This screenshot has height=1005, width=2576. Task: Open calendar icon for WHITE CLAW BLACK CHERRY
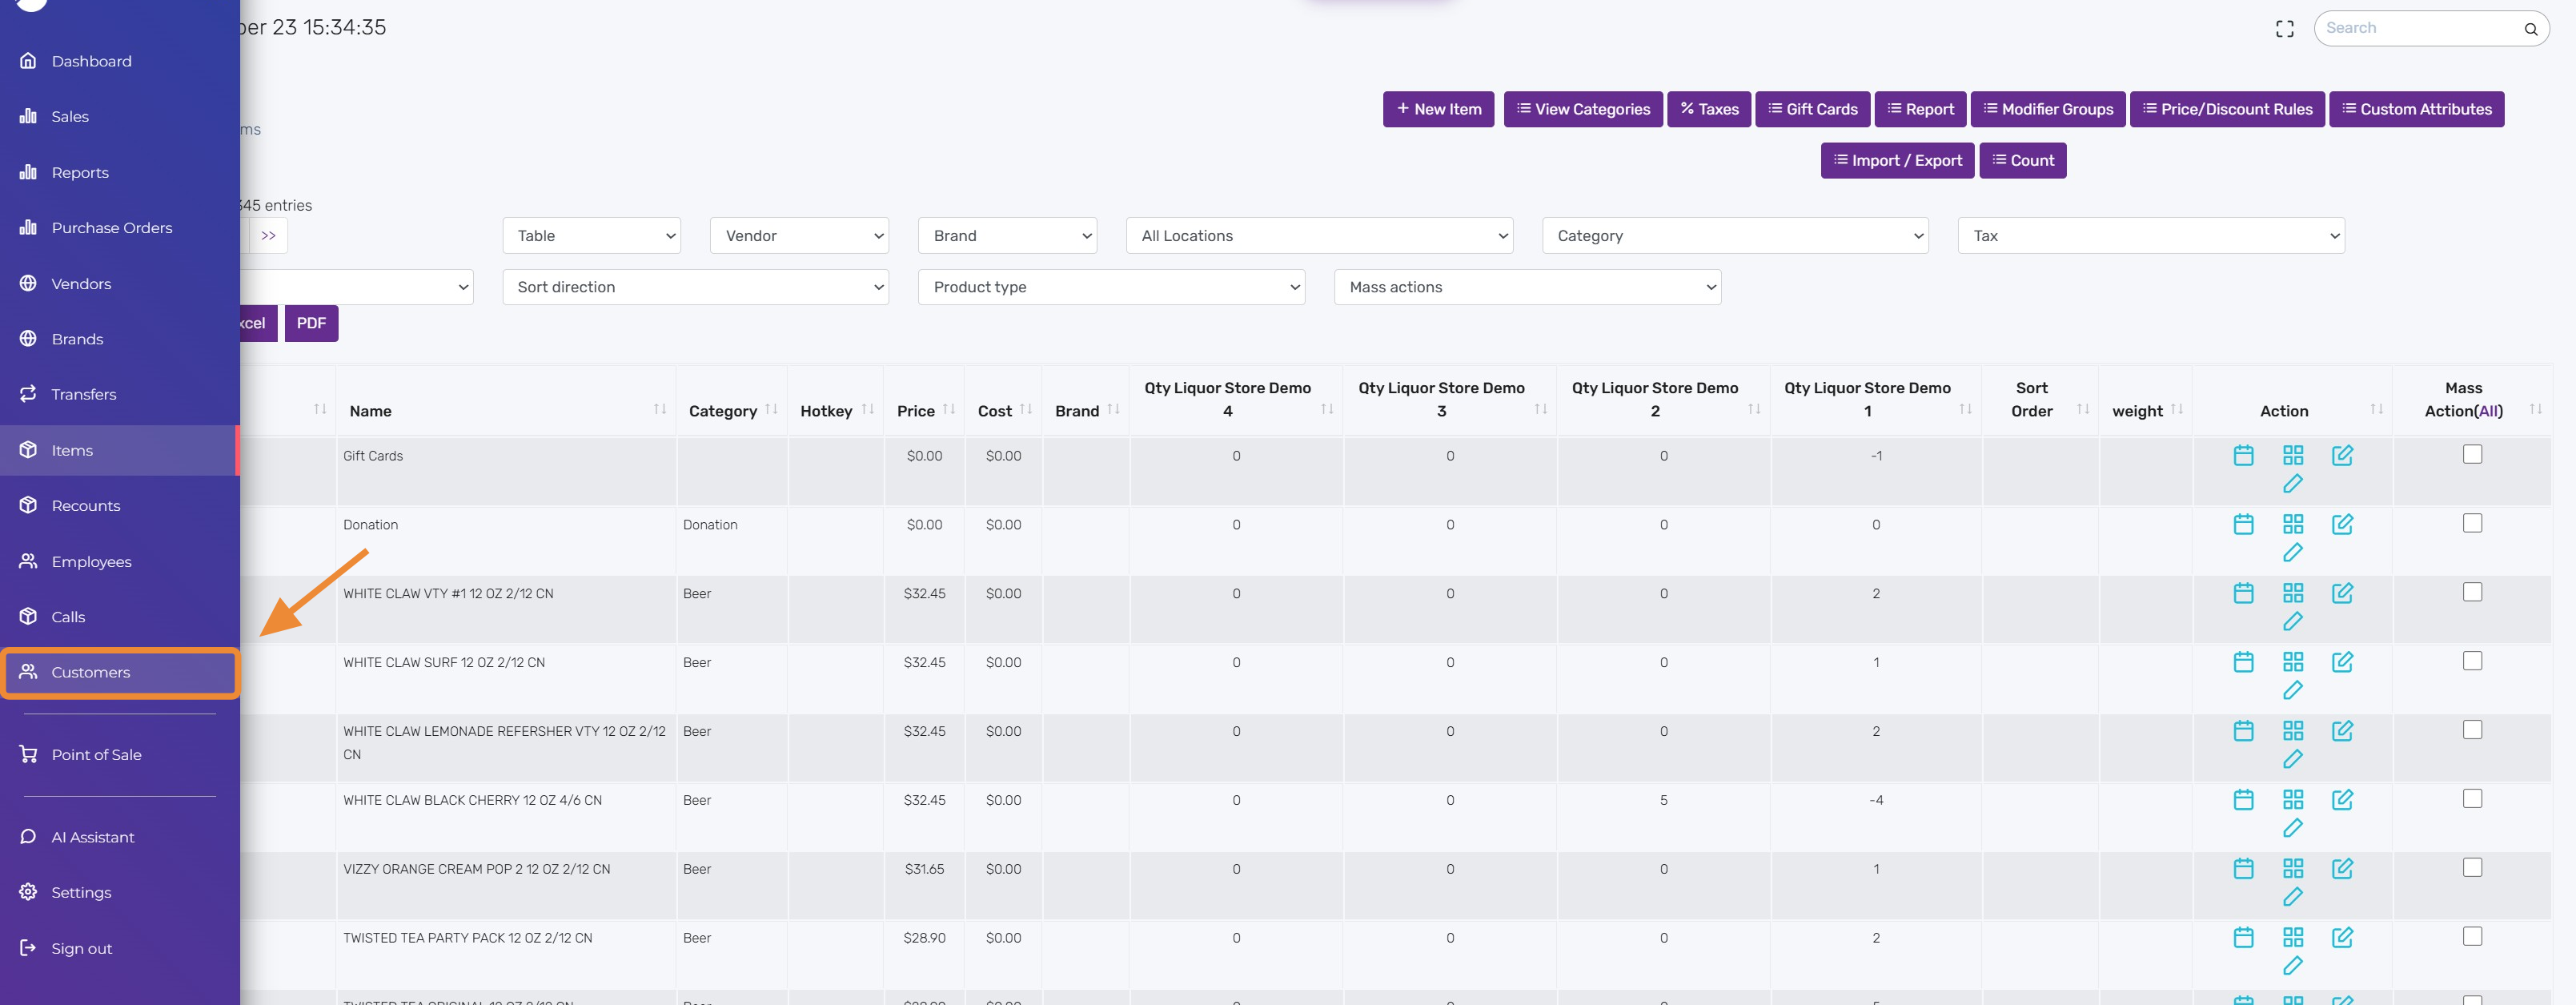(2243, 799)
